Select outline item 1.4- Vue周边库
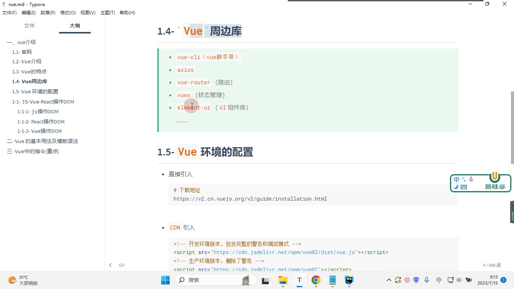This screenshot has width=514, height=289. click(x=30, y=81)
